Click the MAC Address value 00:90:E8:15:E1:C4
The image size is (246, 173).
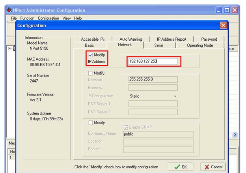coord(45,65)
